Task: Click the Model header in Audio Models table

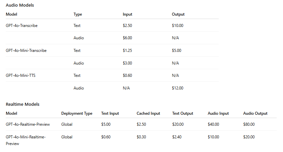Action: coord(12,14)
